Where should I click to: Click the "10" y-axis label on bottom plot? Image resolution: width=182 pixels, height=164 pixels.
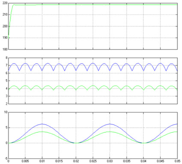click(x=6, y=112)
